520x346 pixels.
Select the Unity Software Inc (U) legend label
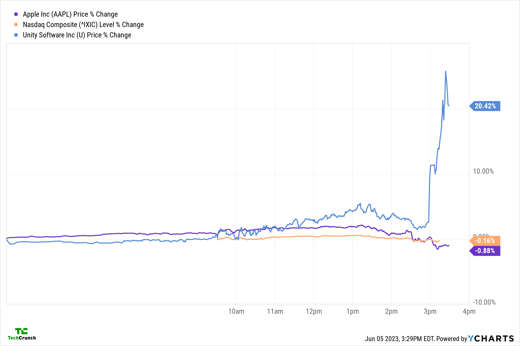[77, 35]
